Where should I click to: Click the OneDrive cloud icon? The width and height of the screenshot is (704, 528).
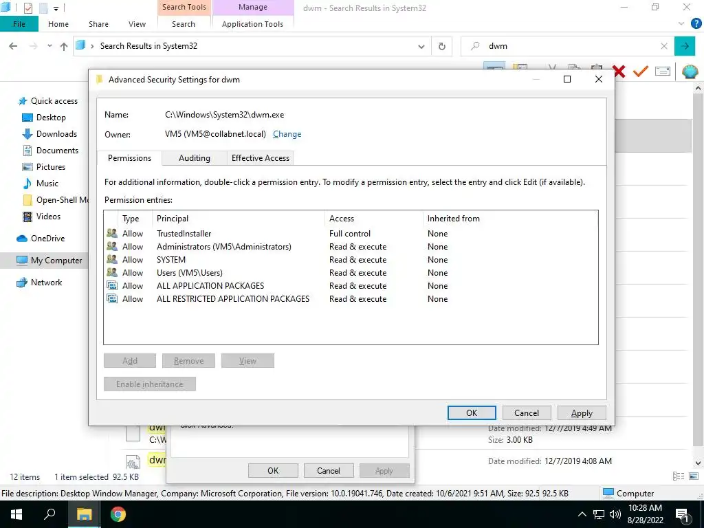(x=22, y=239)
